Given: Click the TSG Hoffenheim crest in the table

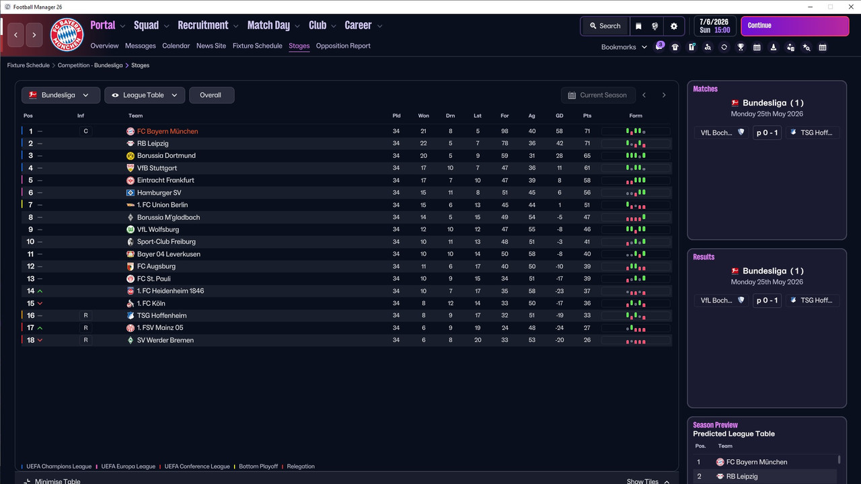Looking at the screenshot, I should point(130,316).
